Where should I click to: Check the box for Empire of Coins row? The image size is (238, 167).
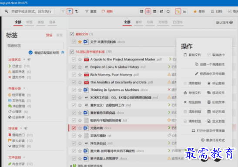[74, 67]
